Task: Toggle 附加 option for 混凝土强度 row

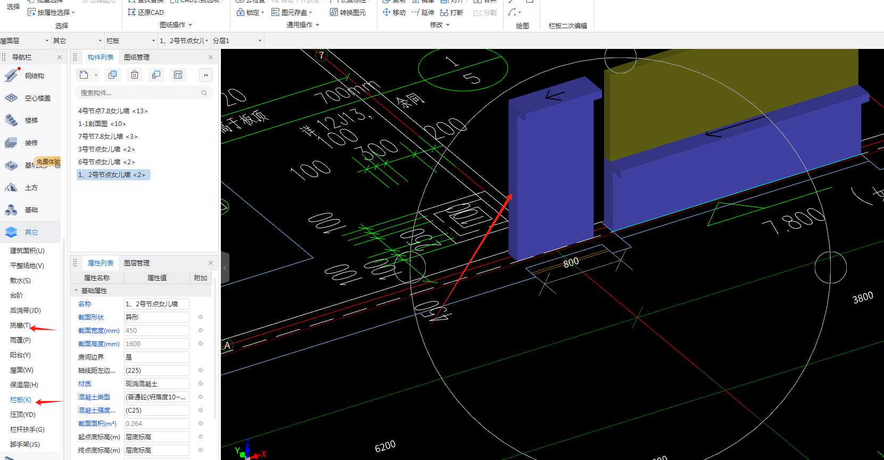Action: 201,410
